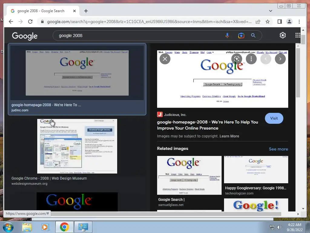Start voice search with microphone icon

[227, 35]
